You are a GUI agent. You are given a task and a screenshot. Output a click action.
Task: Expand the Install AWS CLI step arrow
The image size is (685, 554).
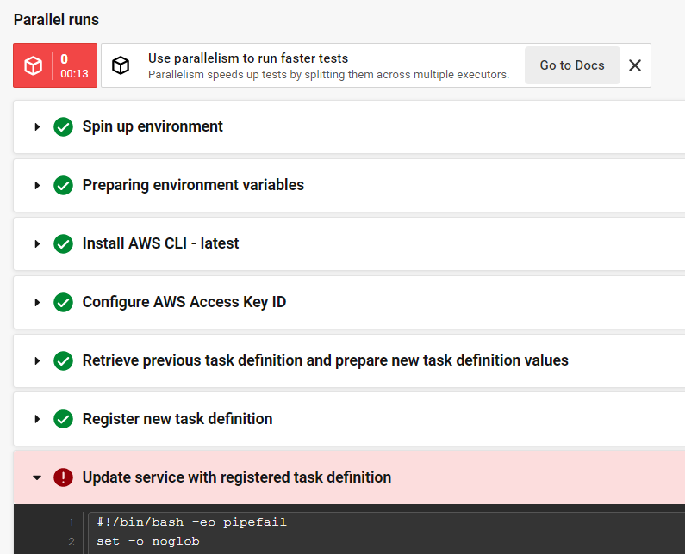click(37, 244)
